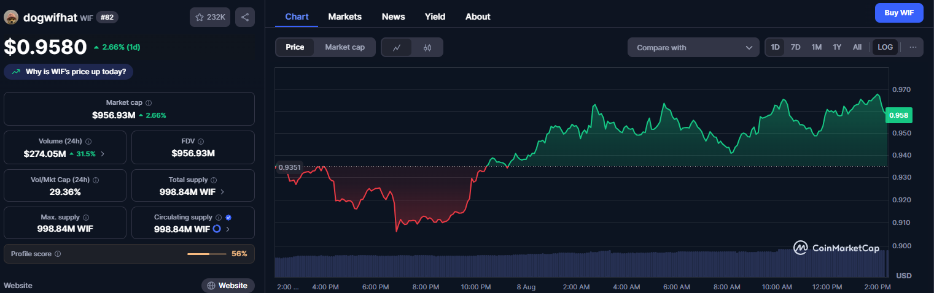Select the Price chart toggle
Screen dimensions: 934x293
pyautogui.click(x=295, y=47)
